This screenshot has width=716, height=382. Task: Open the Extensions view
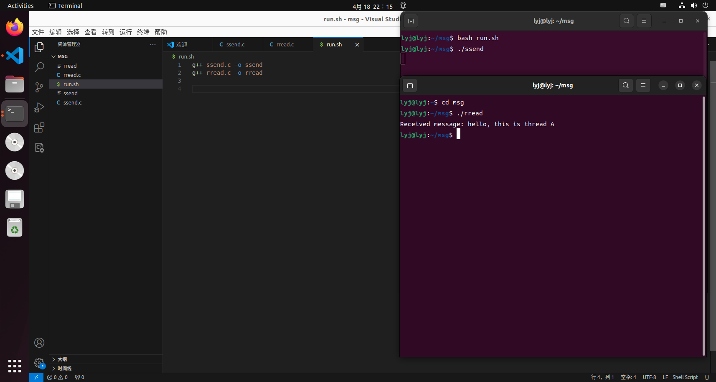39,127
